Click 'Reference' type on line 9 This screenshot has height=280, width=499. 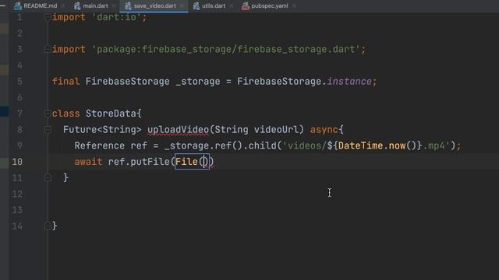[100, 145]
